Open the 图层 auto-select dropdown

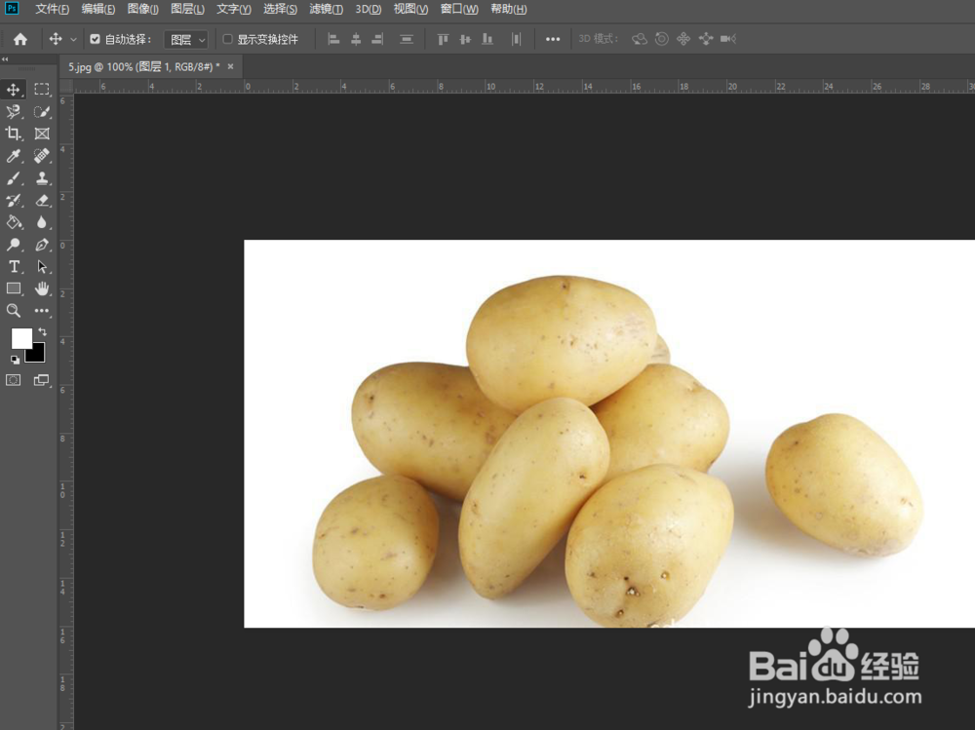coord(185,40)
